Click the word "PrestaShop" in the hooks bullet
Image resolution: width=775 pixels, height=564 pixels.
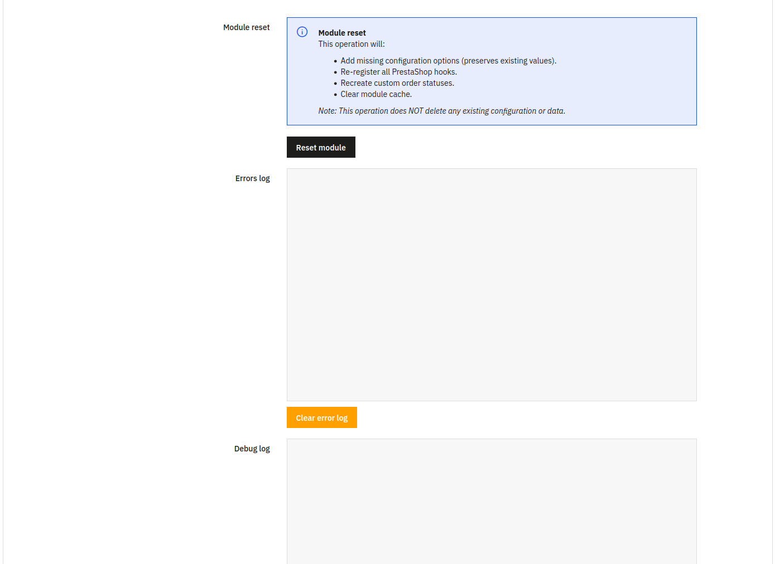point(412,72)
